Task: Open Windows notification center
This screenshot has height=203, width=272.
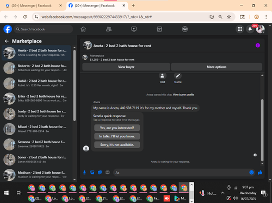Action: [263, 193]
